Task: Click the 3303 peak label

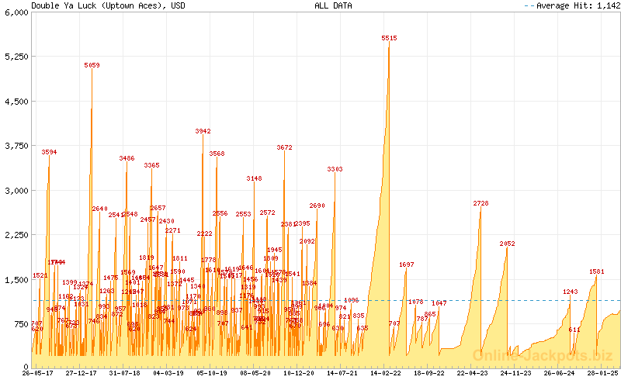Action: [x=335, y=169]
